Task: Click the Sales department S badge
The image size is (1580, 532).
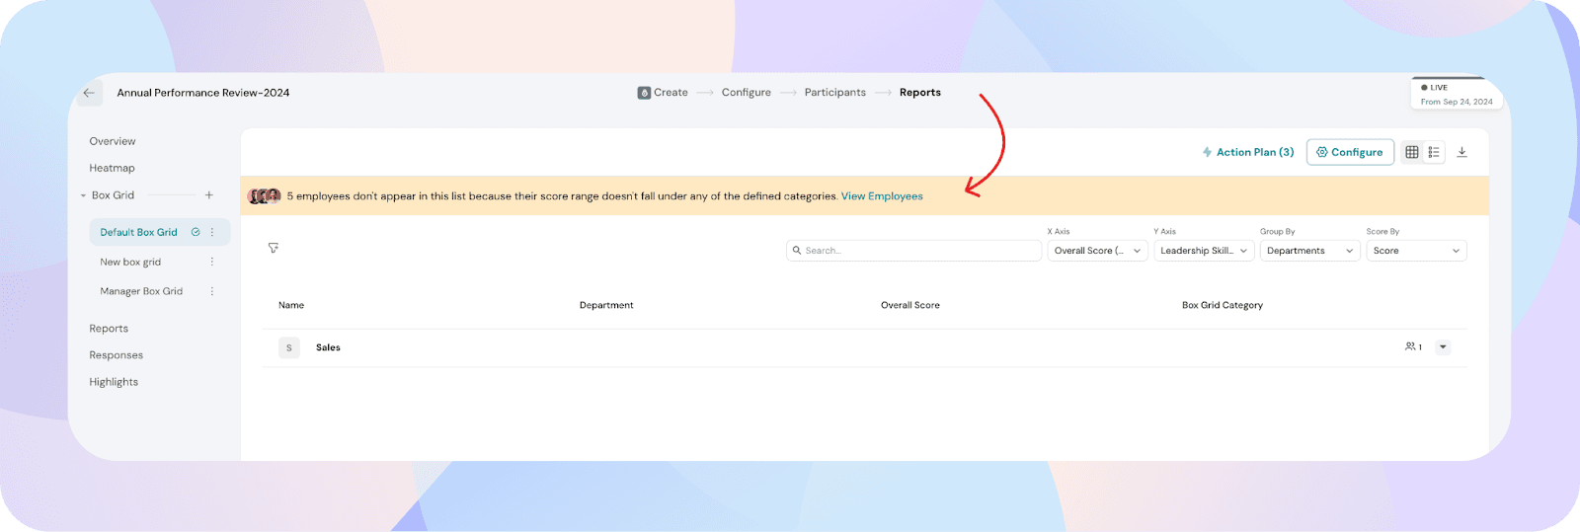Action: pos(289,347)
